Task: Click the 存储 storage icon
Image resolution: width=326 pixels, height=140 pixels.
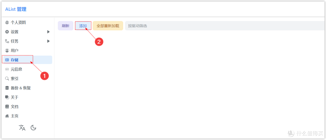Action: point(7,60)
